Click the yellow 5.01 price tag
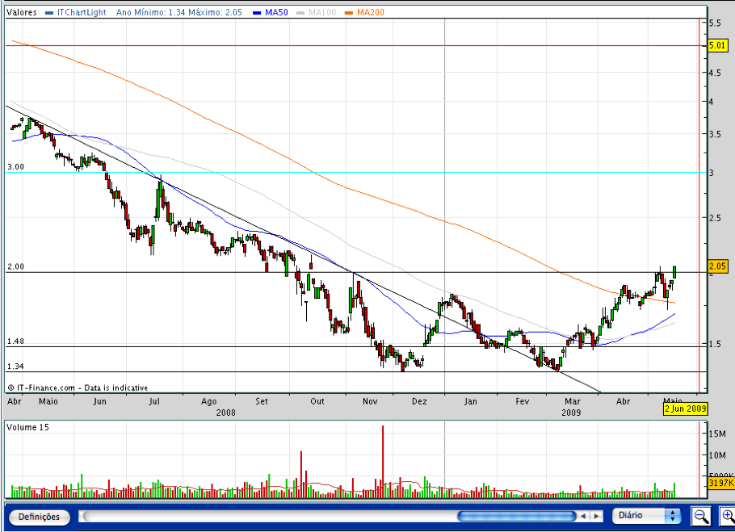The height and width of the screenshot is (532, 735). click(x=717, y=45)
